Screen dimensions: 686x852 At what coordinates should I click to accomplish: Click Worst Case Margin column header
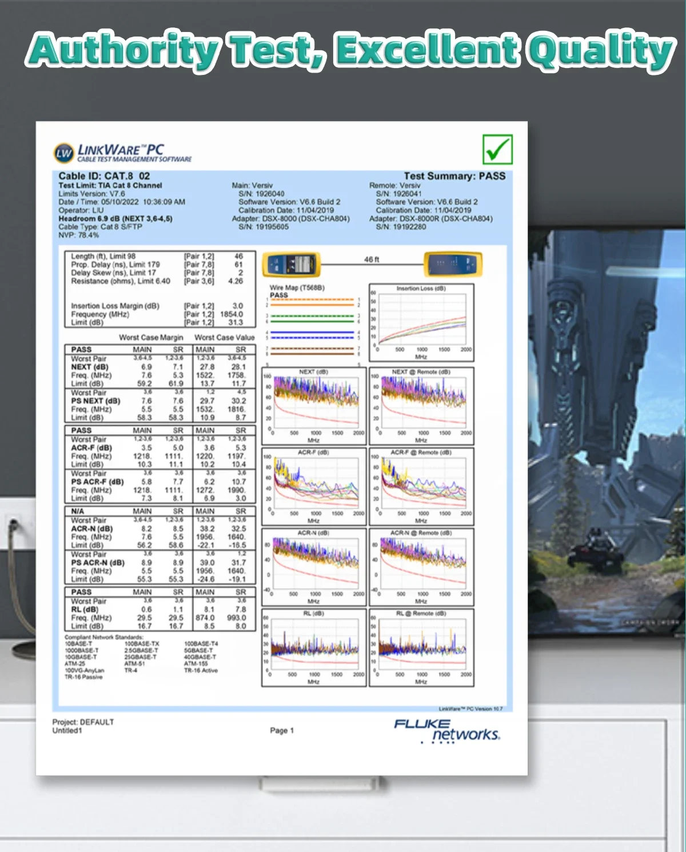click(151, 337)
